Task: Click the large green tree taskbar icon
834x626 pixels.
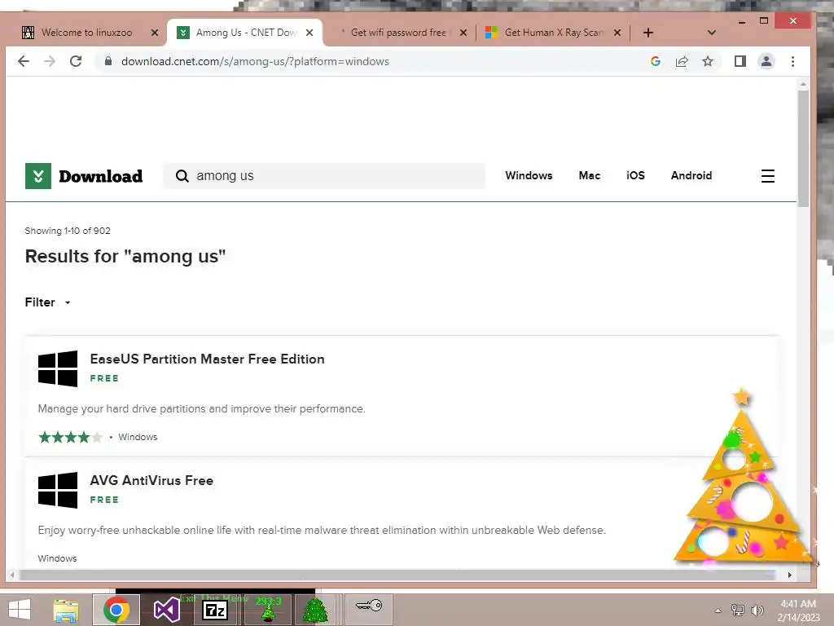Action: coord(315,610)
